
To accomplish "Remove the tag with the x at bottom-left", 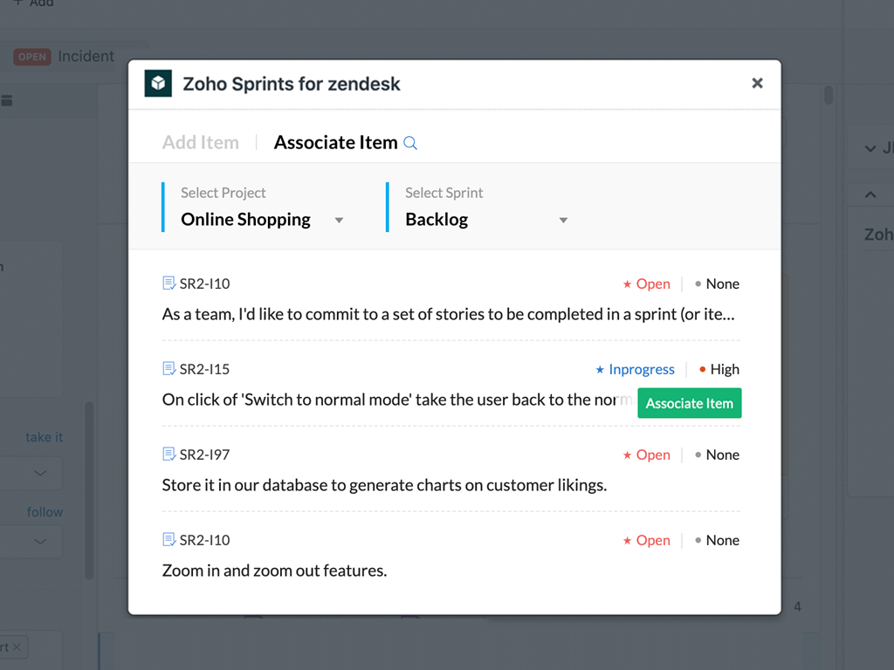I will coord(17,646).
